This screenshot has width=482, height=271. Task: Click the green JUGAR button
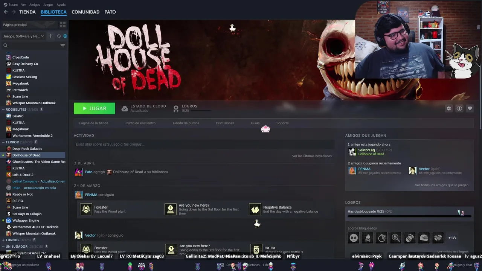(x=94, y=108)
